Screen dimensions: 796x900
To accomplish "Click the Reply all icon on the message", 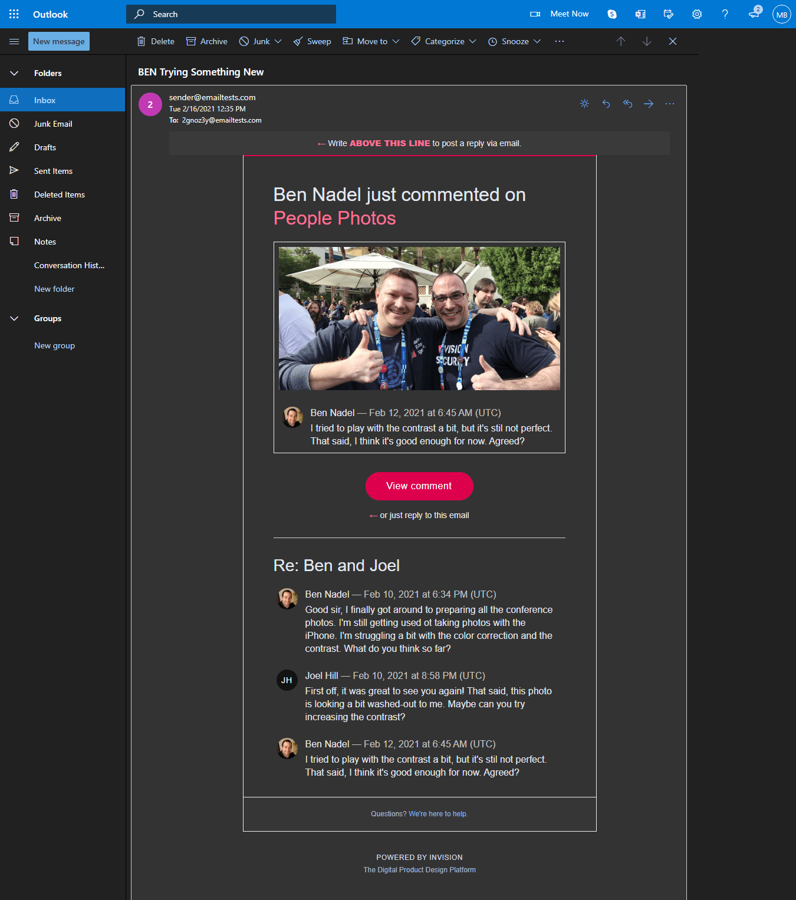I will pos(627,104).
